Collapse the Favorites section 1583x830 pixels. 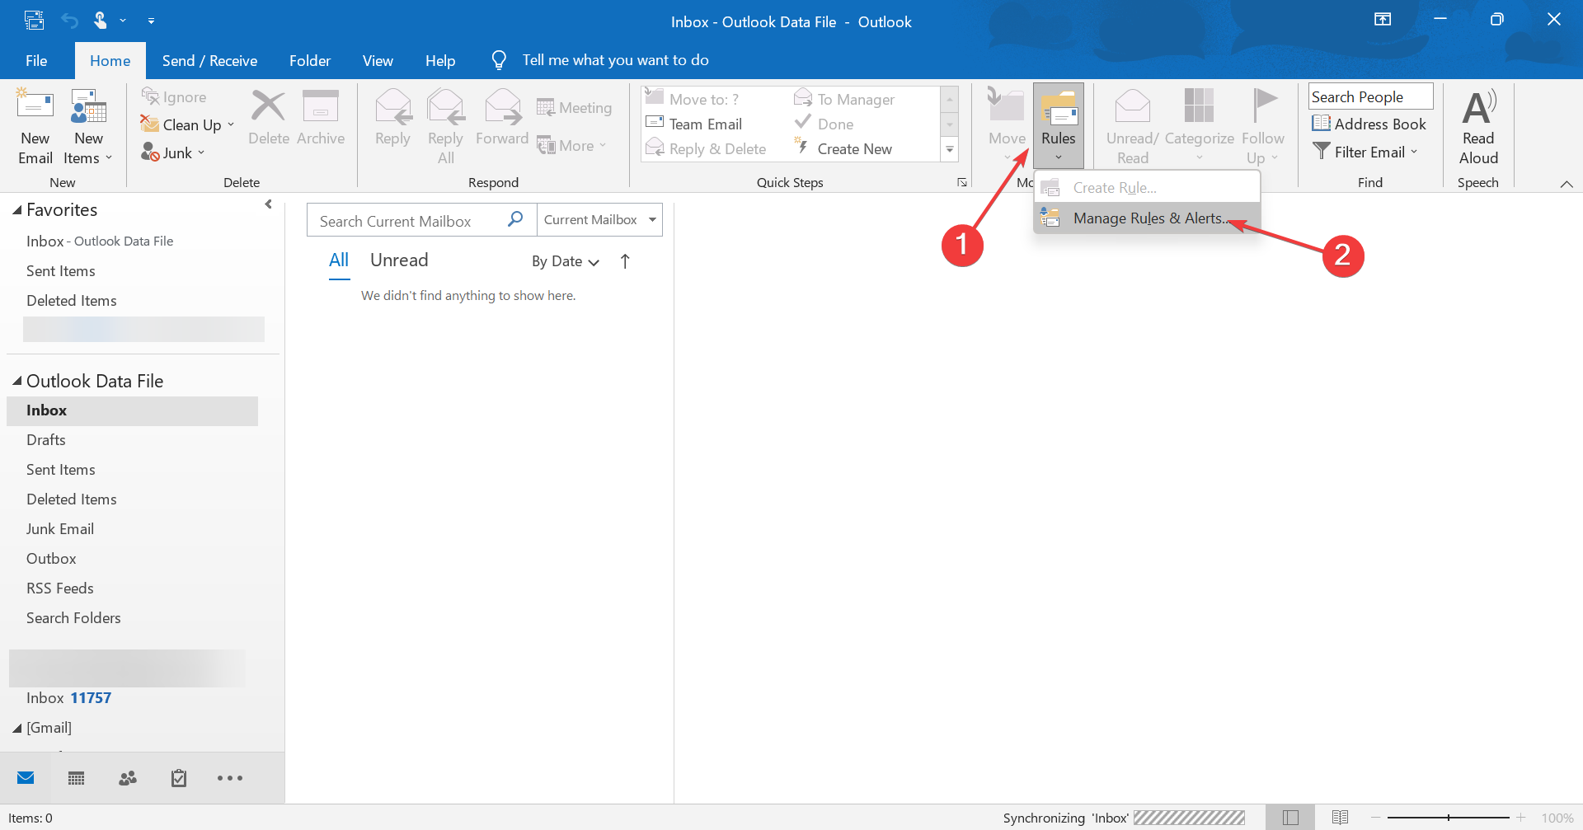pyautogui.click(x=16, y=210)
